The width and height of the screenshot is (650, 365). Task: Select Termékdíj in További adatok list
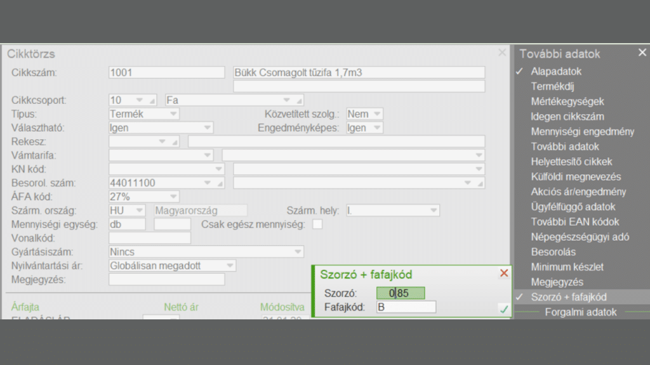point(553,86)
